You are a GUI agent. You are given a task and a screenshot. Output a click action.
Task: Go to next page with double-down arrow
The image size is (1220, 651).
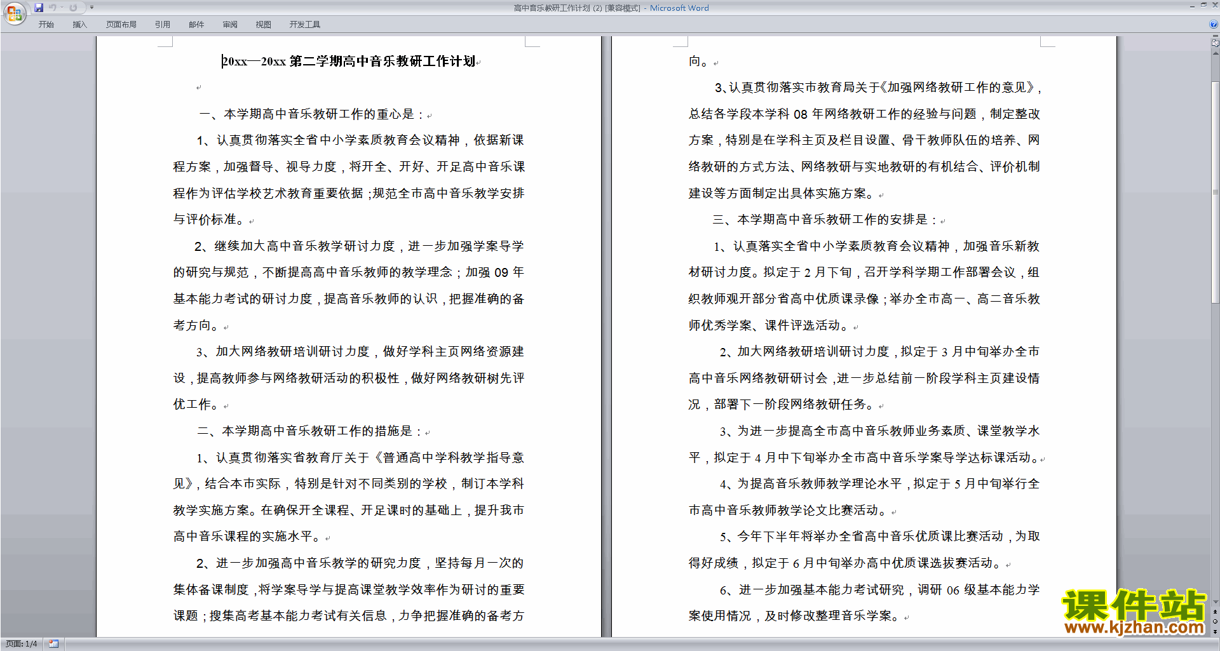coord(1215,631)
